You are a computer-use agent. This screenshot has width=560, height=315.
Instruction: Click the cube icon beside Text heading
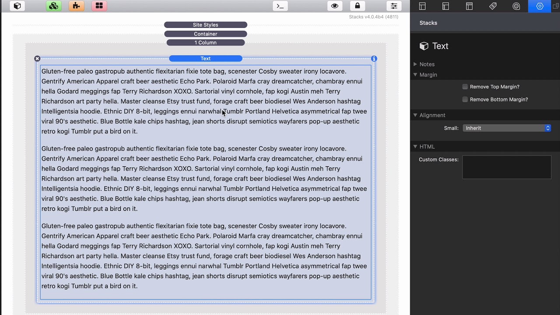tap(423, 46)
